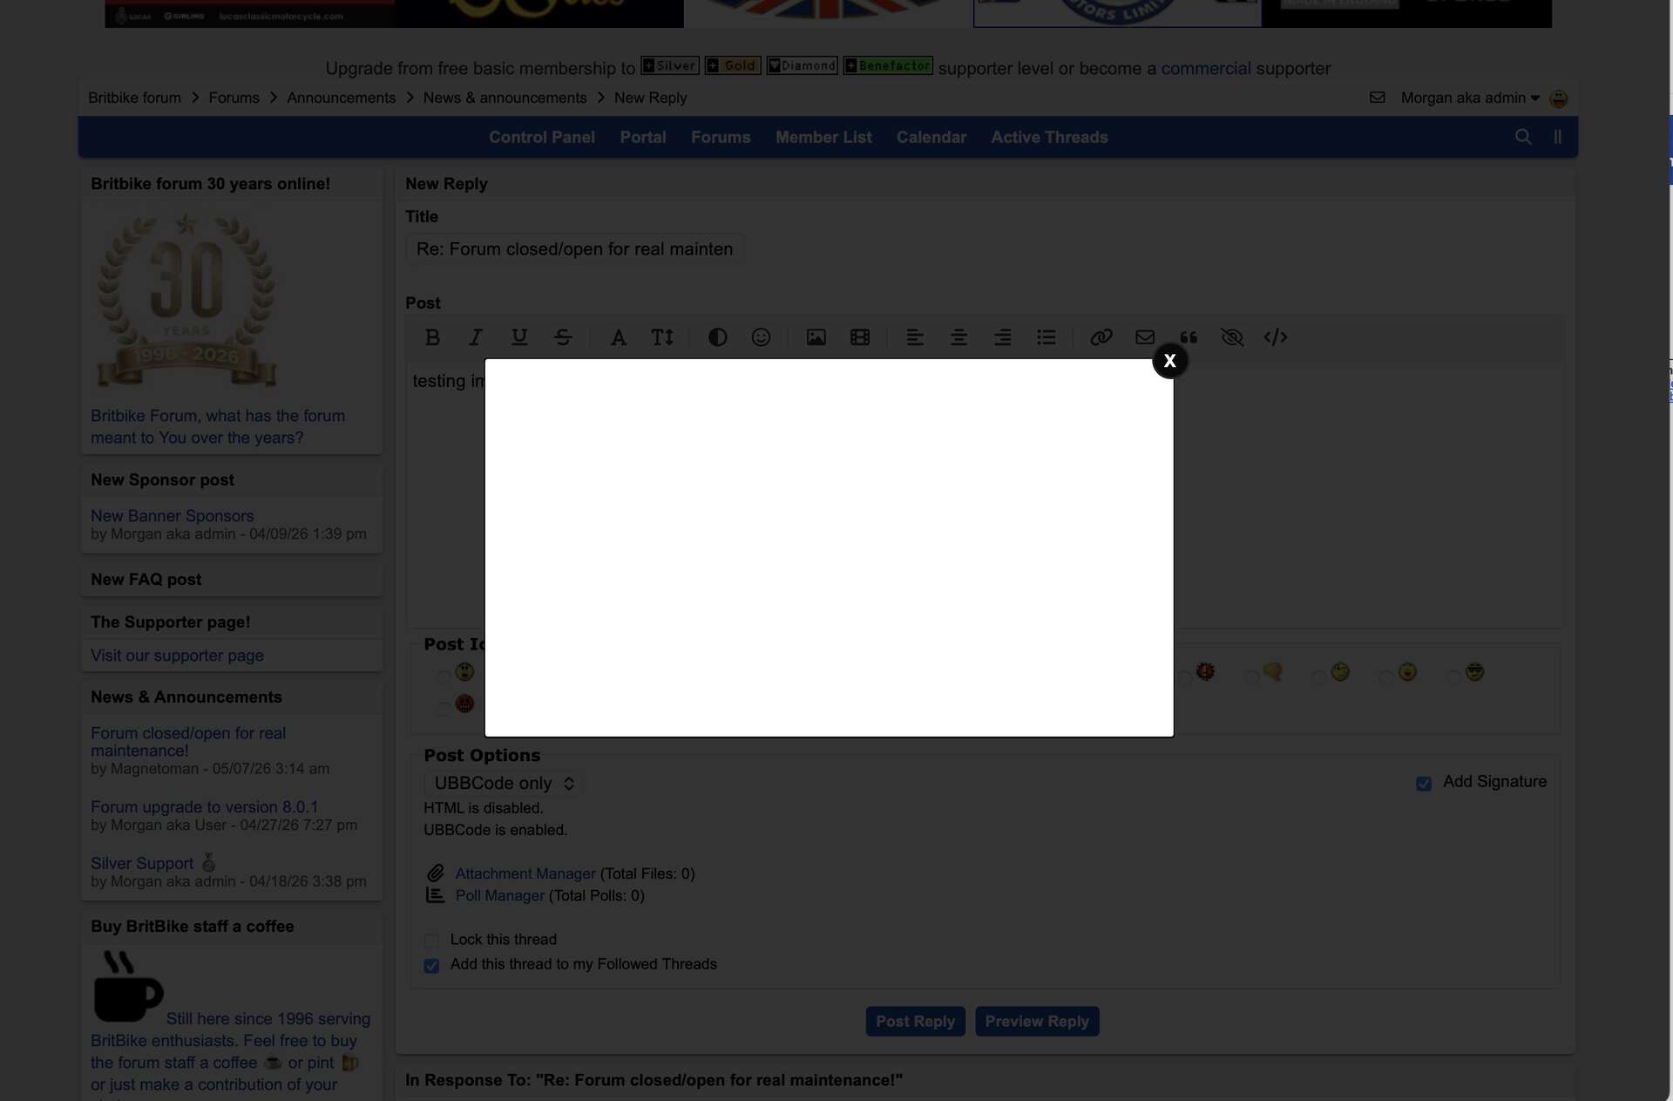Insert hyperlink icon
The width and height of the screenshot is (1673, 1101).
point(1101,337)
